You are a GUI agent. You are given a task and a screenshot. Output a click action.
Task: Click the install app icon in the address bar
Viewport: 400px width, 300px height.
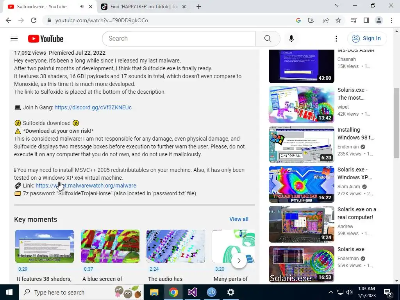[311, 20]
